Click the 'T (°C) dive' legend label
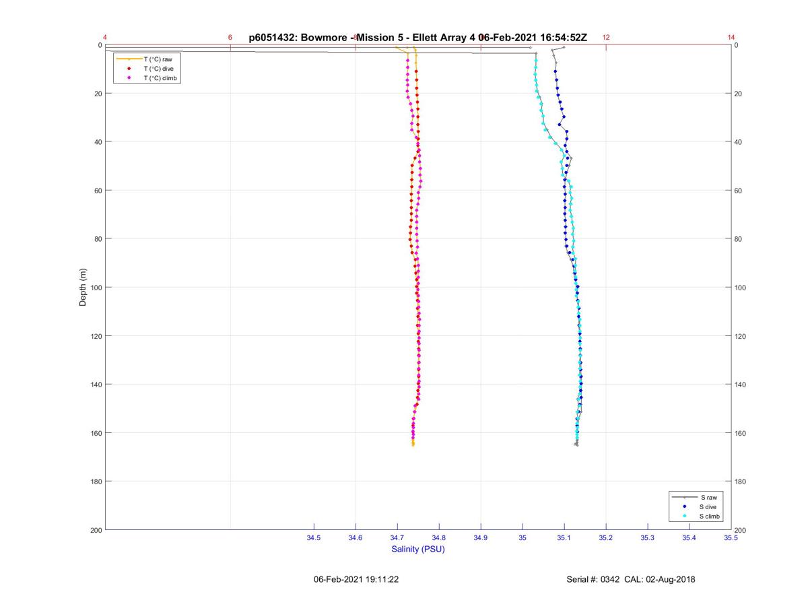 (158, 69)
